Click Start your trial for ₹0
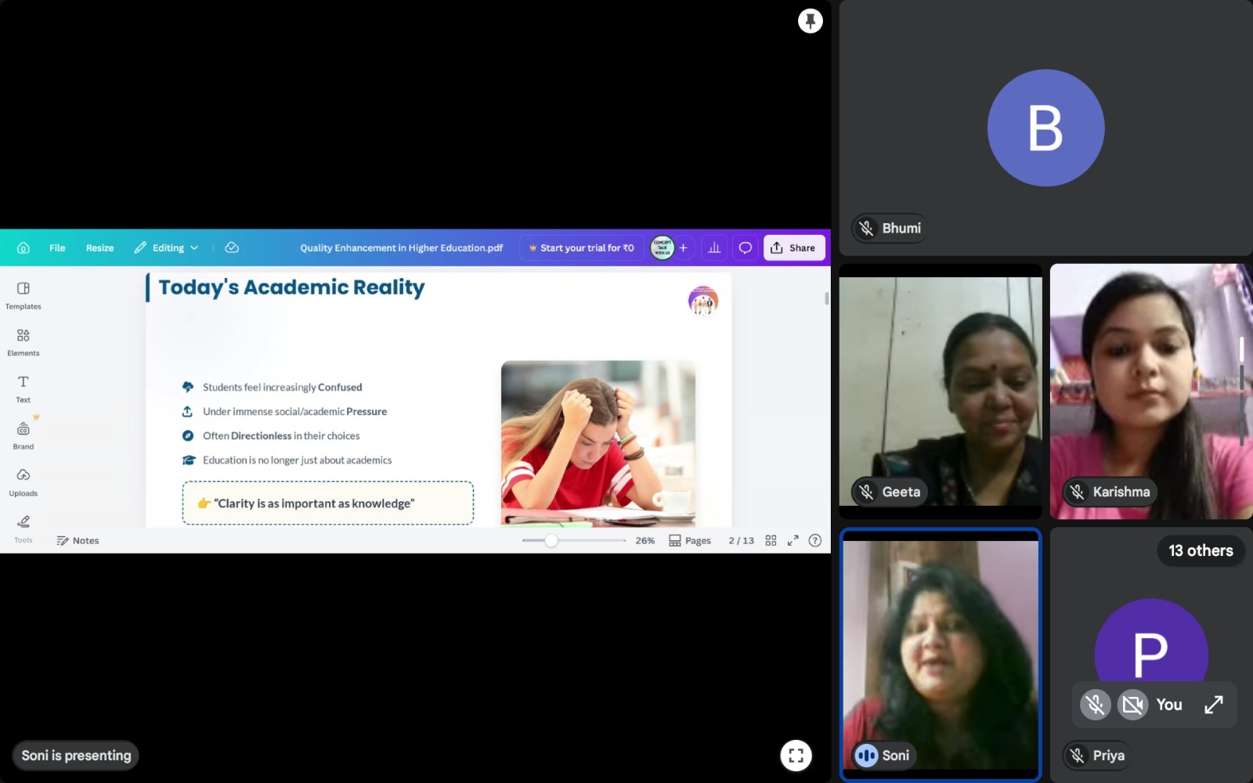The height and width of the screenshot is (783, 1253). [x=581, y=248]
